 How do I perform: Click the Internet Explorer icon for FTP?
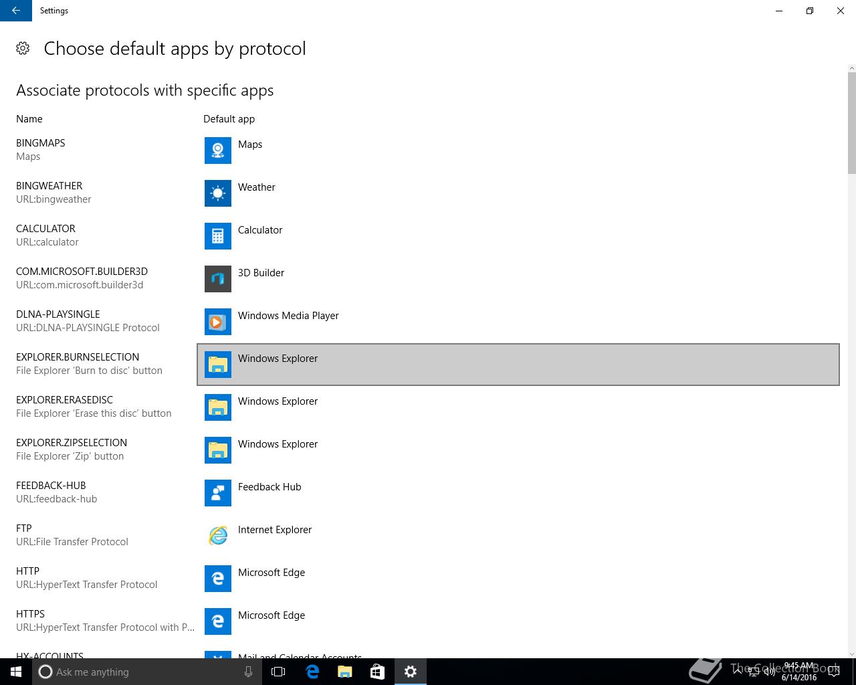217,536
